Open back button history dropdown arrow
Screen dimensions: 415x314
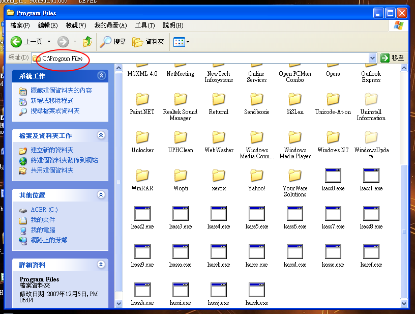[x=49, y=42]
